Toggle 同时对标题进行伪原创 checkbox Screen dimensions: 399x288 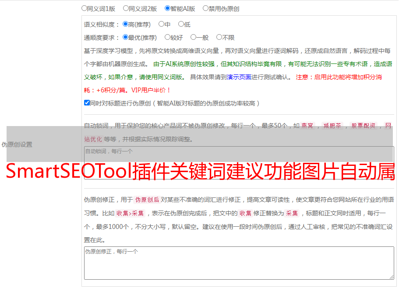point(87,103)
